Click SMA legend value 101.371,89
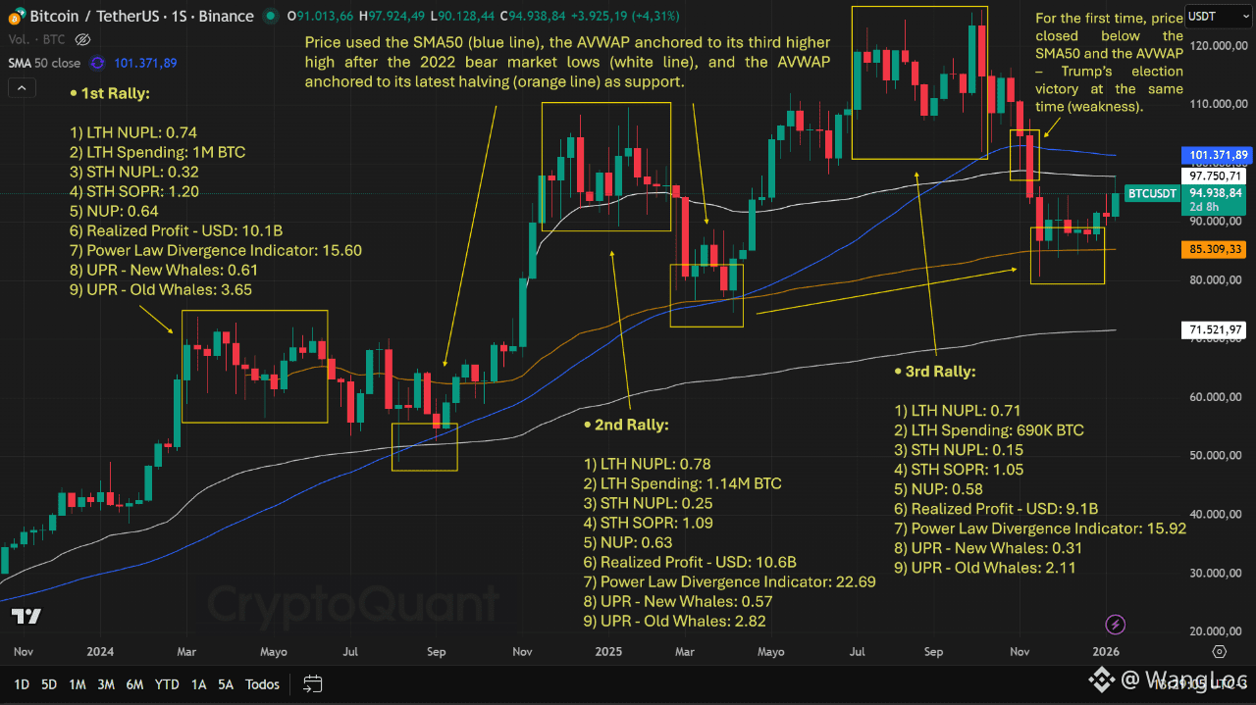The image size is (1256, 705). tap(145, 63)
